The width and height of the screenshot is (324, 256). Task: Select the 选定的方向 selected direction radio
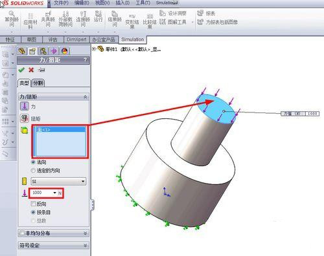(33, 171)
